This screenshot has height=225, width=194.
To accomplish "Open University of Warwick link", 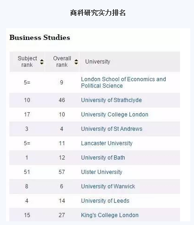I will 108,186.
